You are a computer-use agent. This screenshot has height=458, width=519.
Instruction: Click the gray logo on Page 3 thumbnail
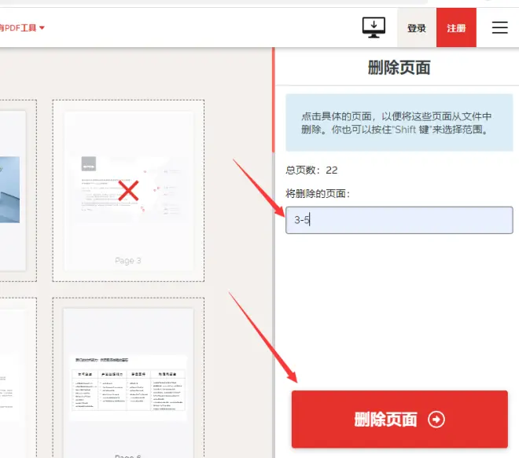pyautogui.click(x=89, y=163)
